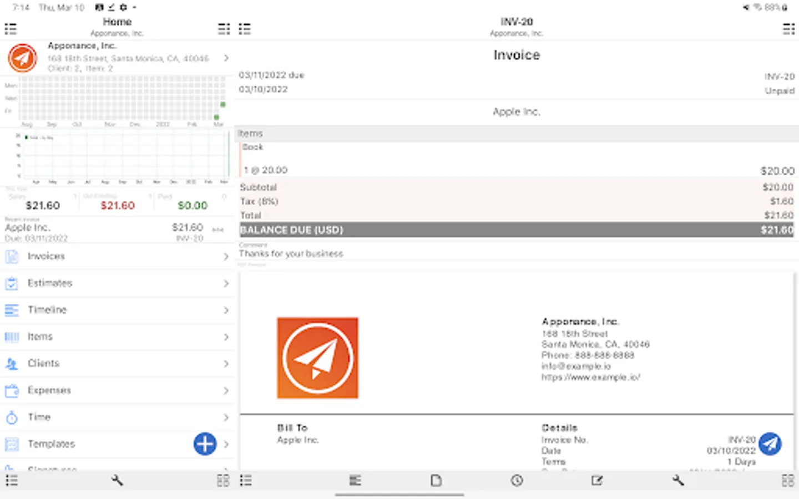The height and width of the screenshot is (499, 799).
Task: Tap the Apponance paper plane logo in Home panel
Action: point(22,58)
